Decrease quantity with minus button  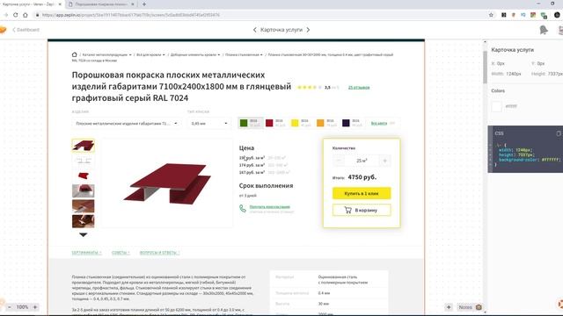(338, 161)
